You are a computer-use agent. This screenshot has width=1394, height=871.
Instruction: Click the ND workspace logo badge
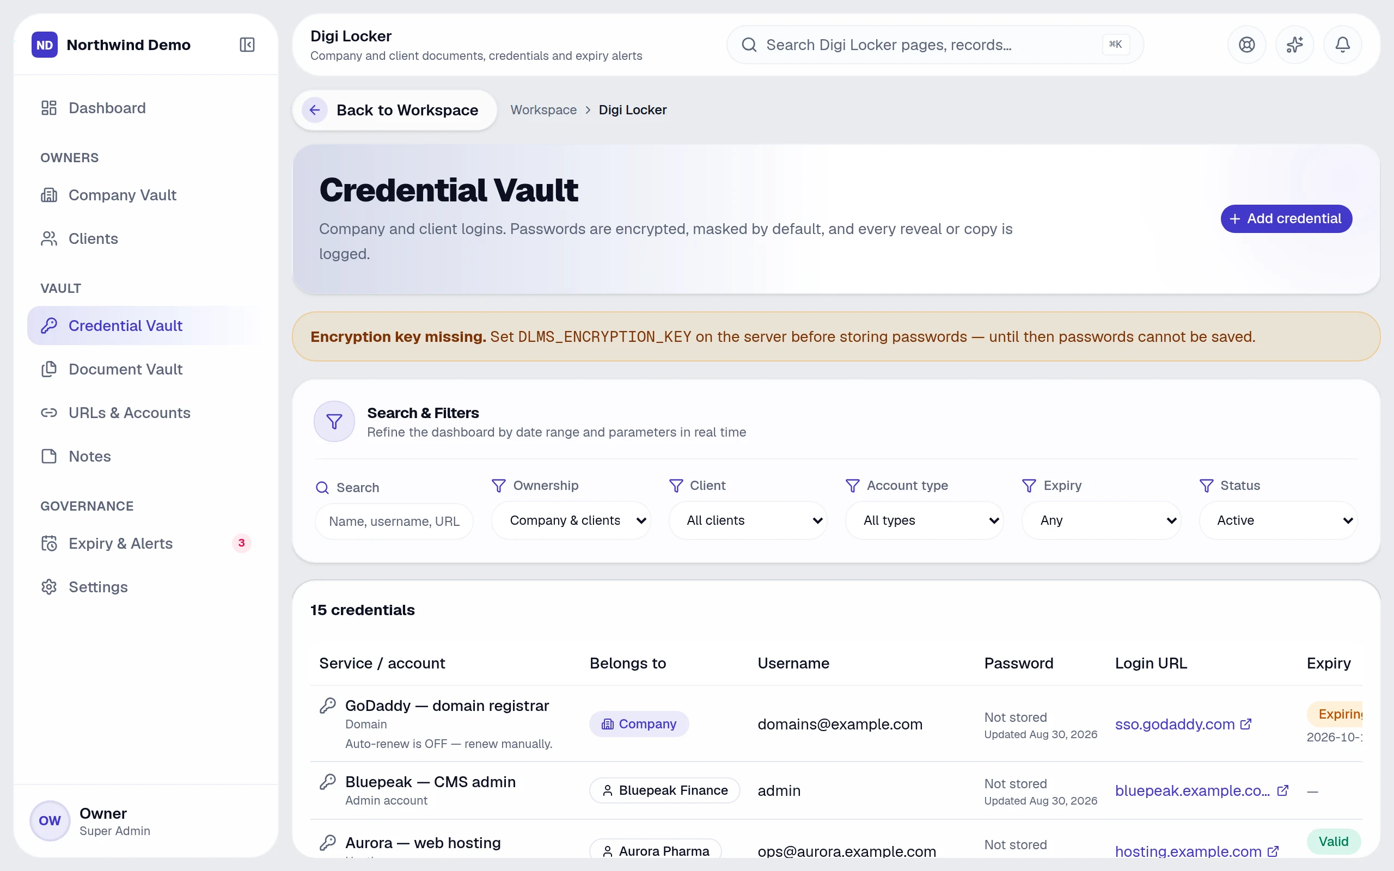44,45
